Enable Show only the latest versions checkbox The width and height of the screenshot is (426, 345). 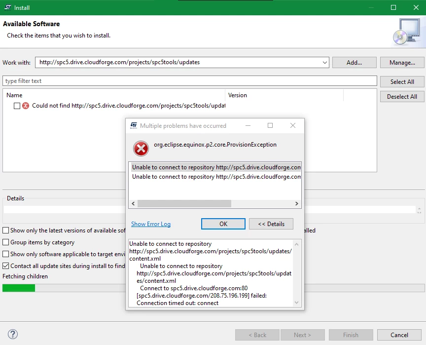(x=5, y=230)
